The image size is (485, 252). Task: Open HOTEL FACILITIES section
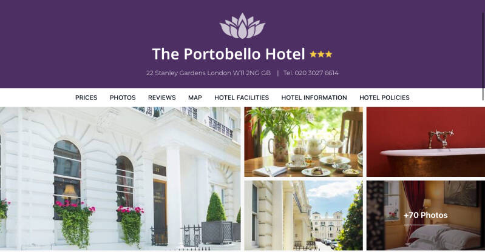click(x=242, y=98)
